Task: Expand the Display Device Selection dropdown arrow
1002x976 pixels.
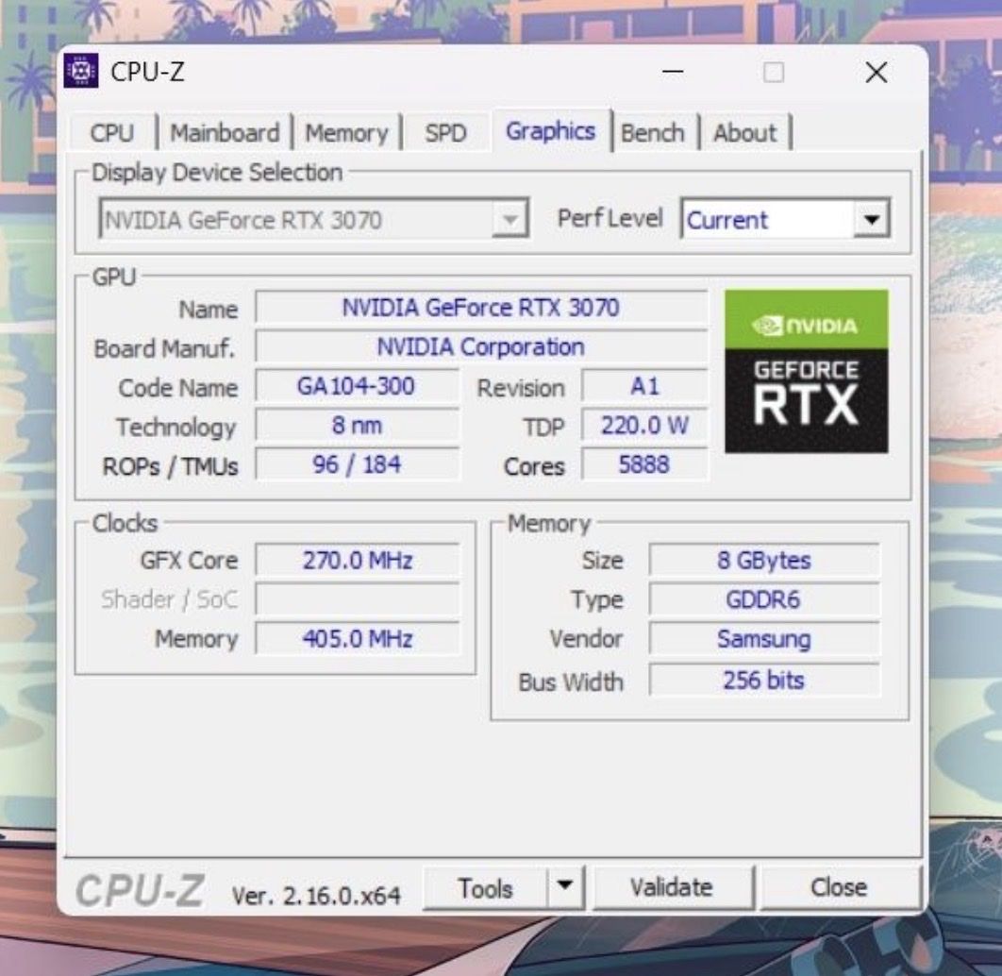Action: click(509, 219)
